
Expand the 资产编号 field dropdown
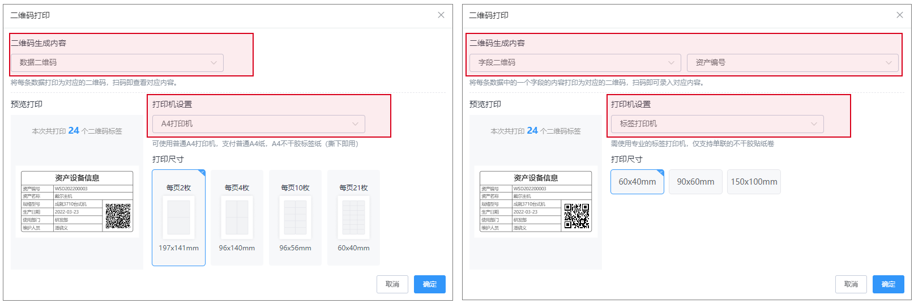pos(792,62)
